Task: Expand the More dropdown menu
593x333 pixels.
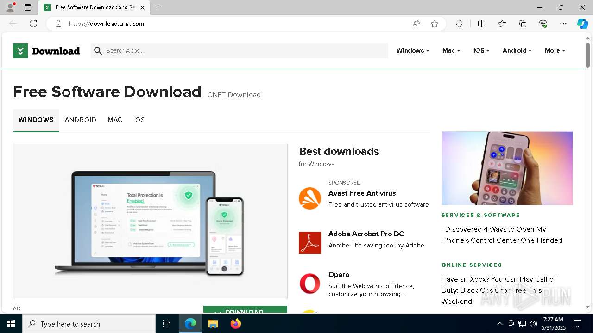Action: click(x=555, y=51)
